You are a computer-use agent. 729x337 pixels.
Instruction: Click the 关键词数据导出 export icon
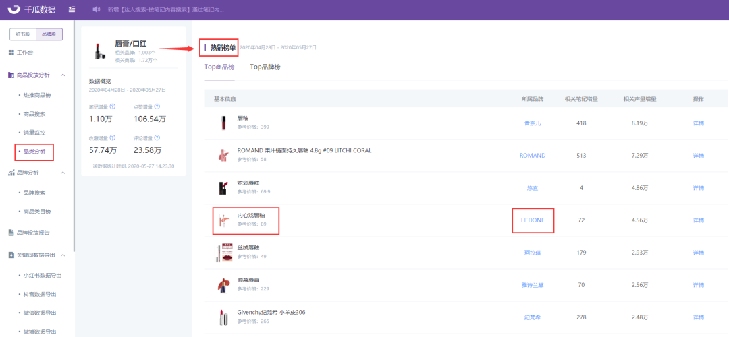point(11,255)
